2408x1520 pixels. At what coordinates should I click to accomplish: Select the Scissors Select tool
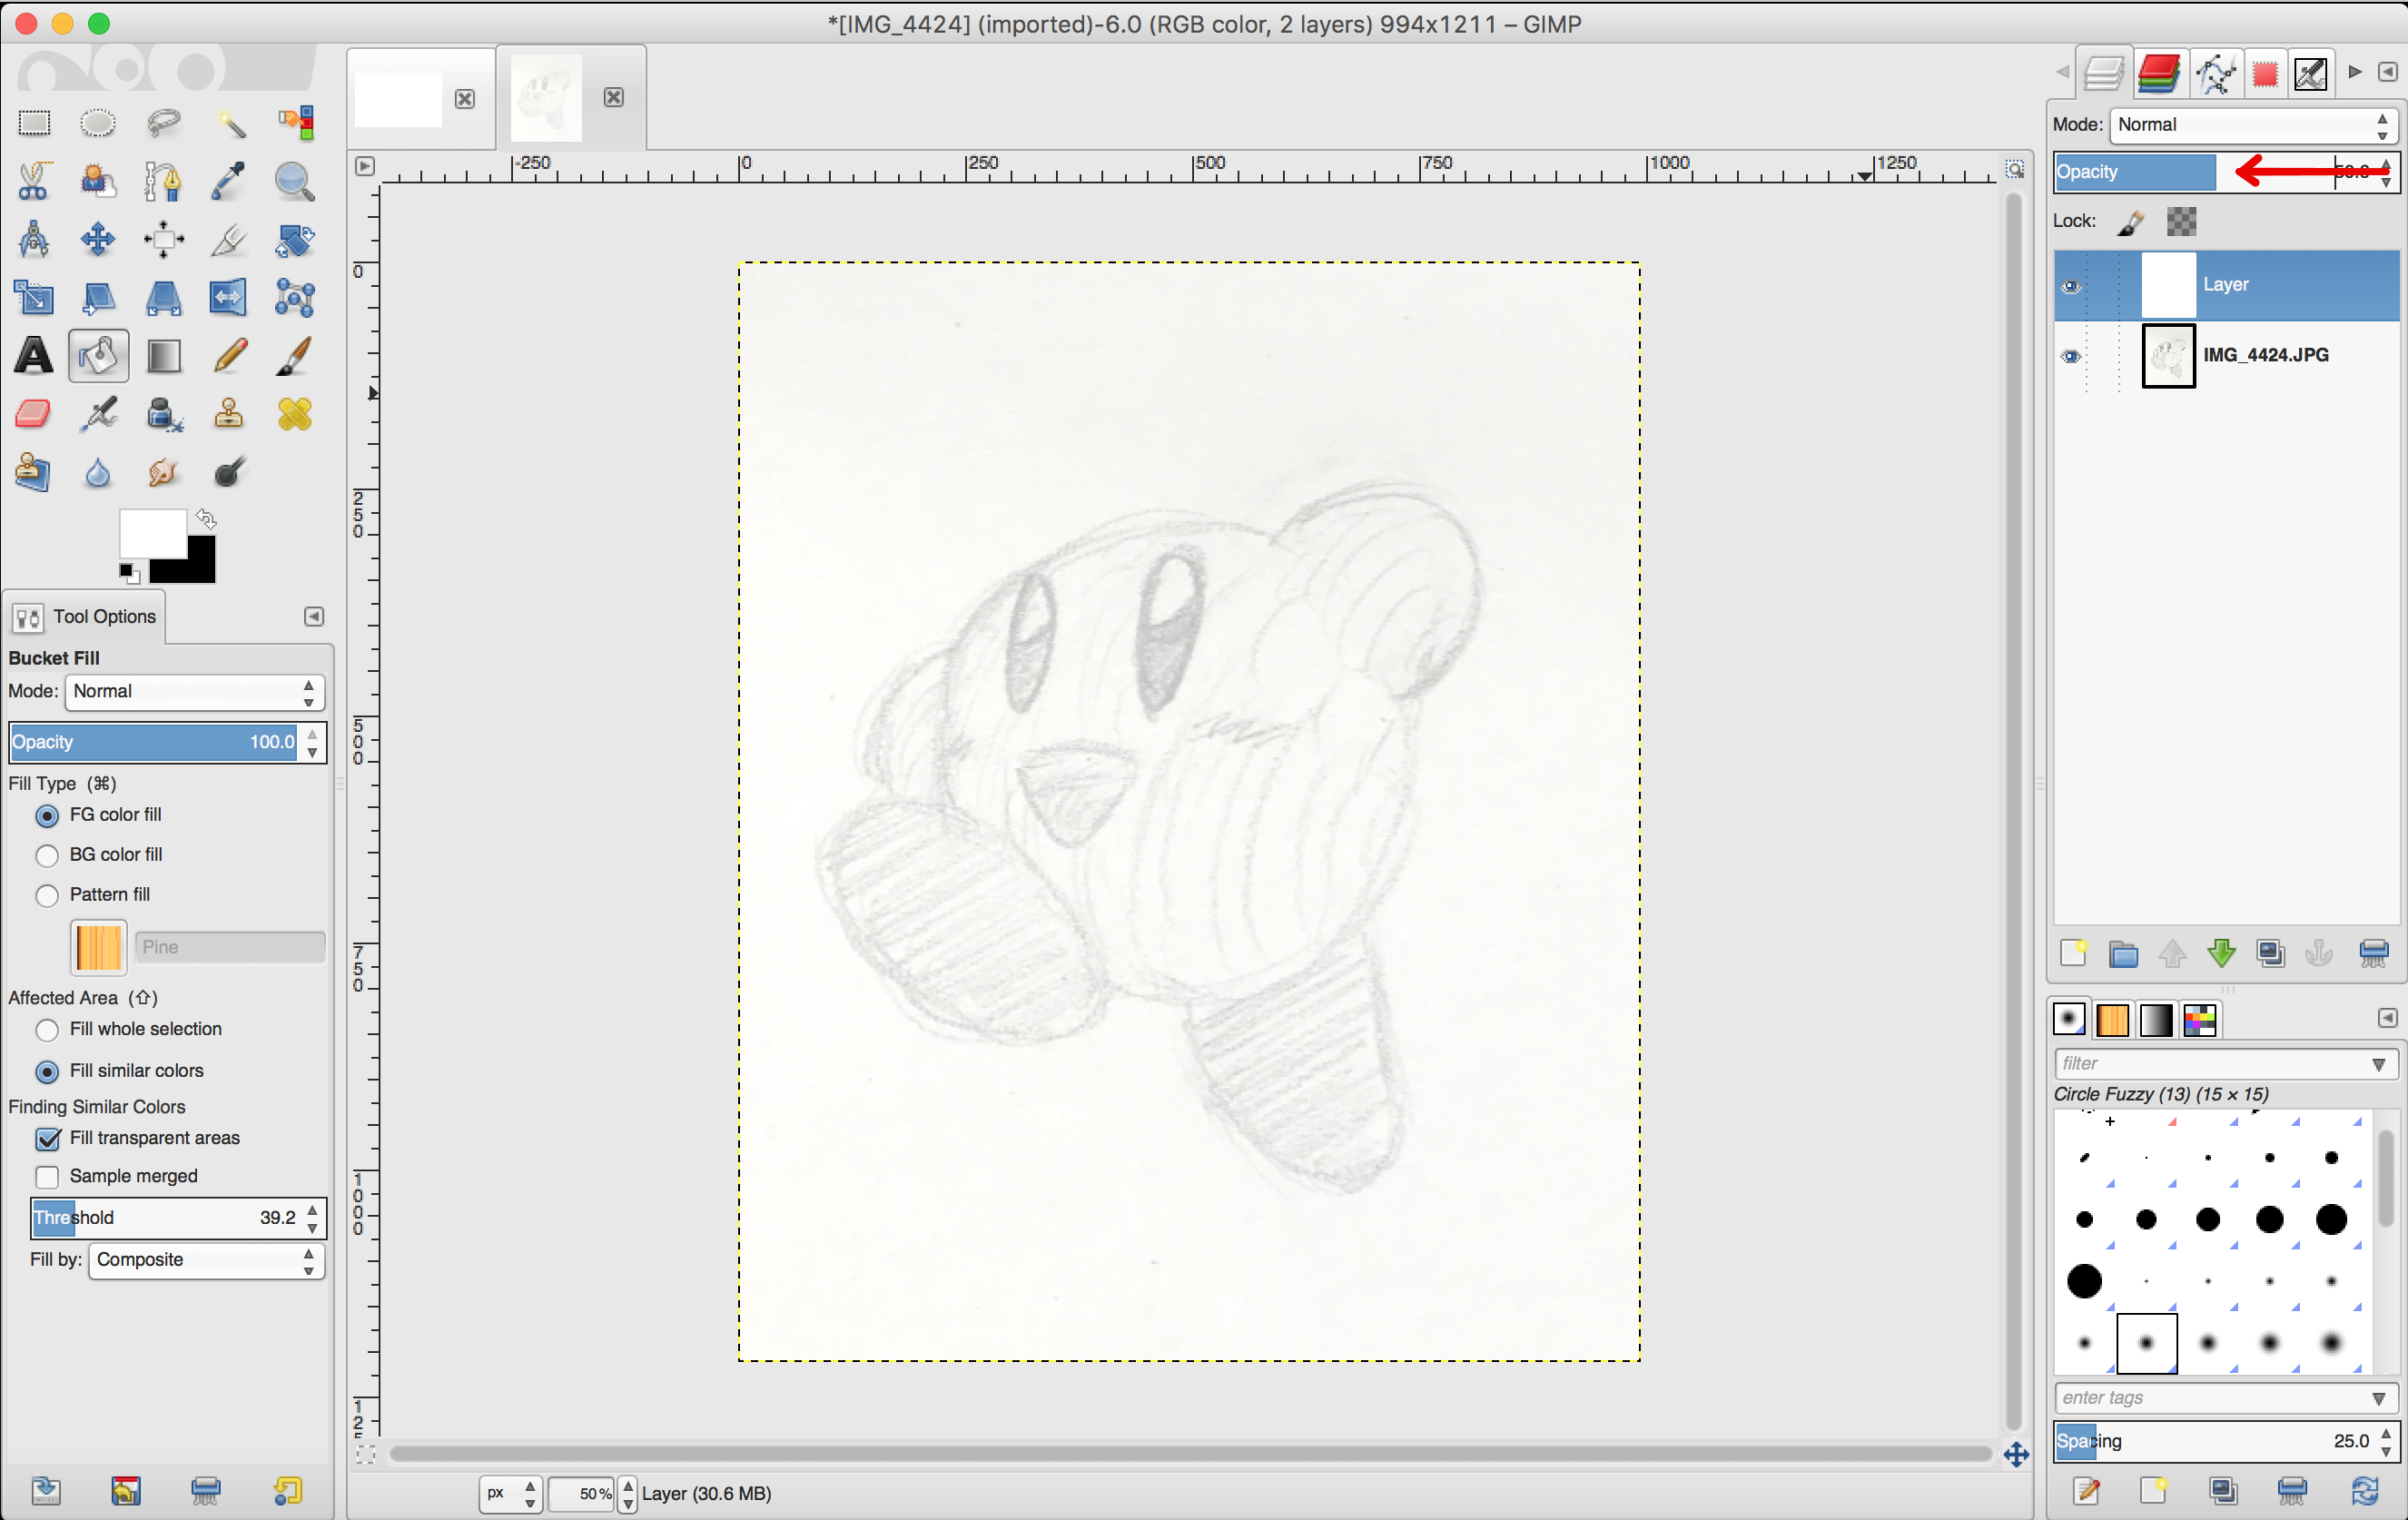click(x=34, y=181)
